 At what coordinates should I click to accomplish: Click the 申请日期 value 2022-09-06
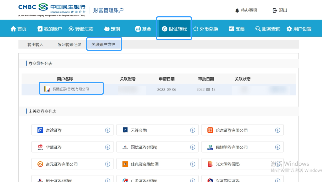167,89
